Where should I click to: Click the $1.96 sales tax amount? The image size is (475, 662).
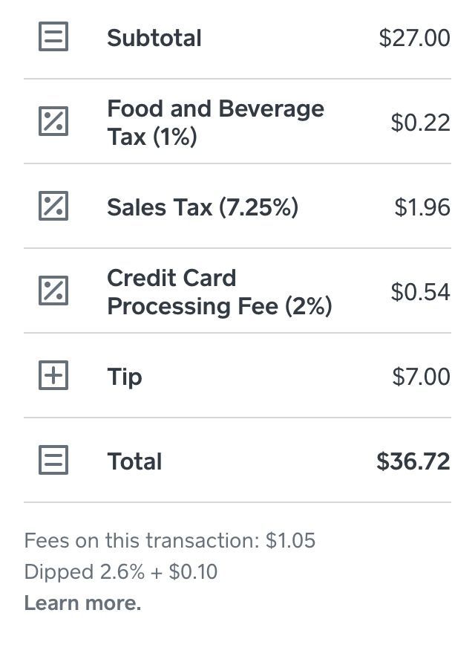[x=422, y=207]
